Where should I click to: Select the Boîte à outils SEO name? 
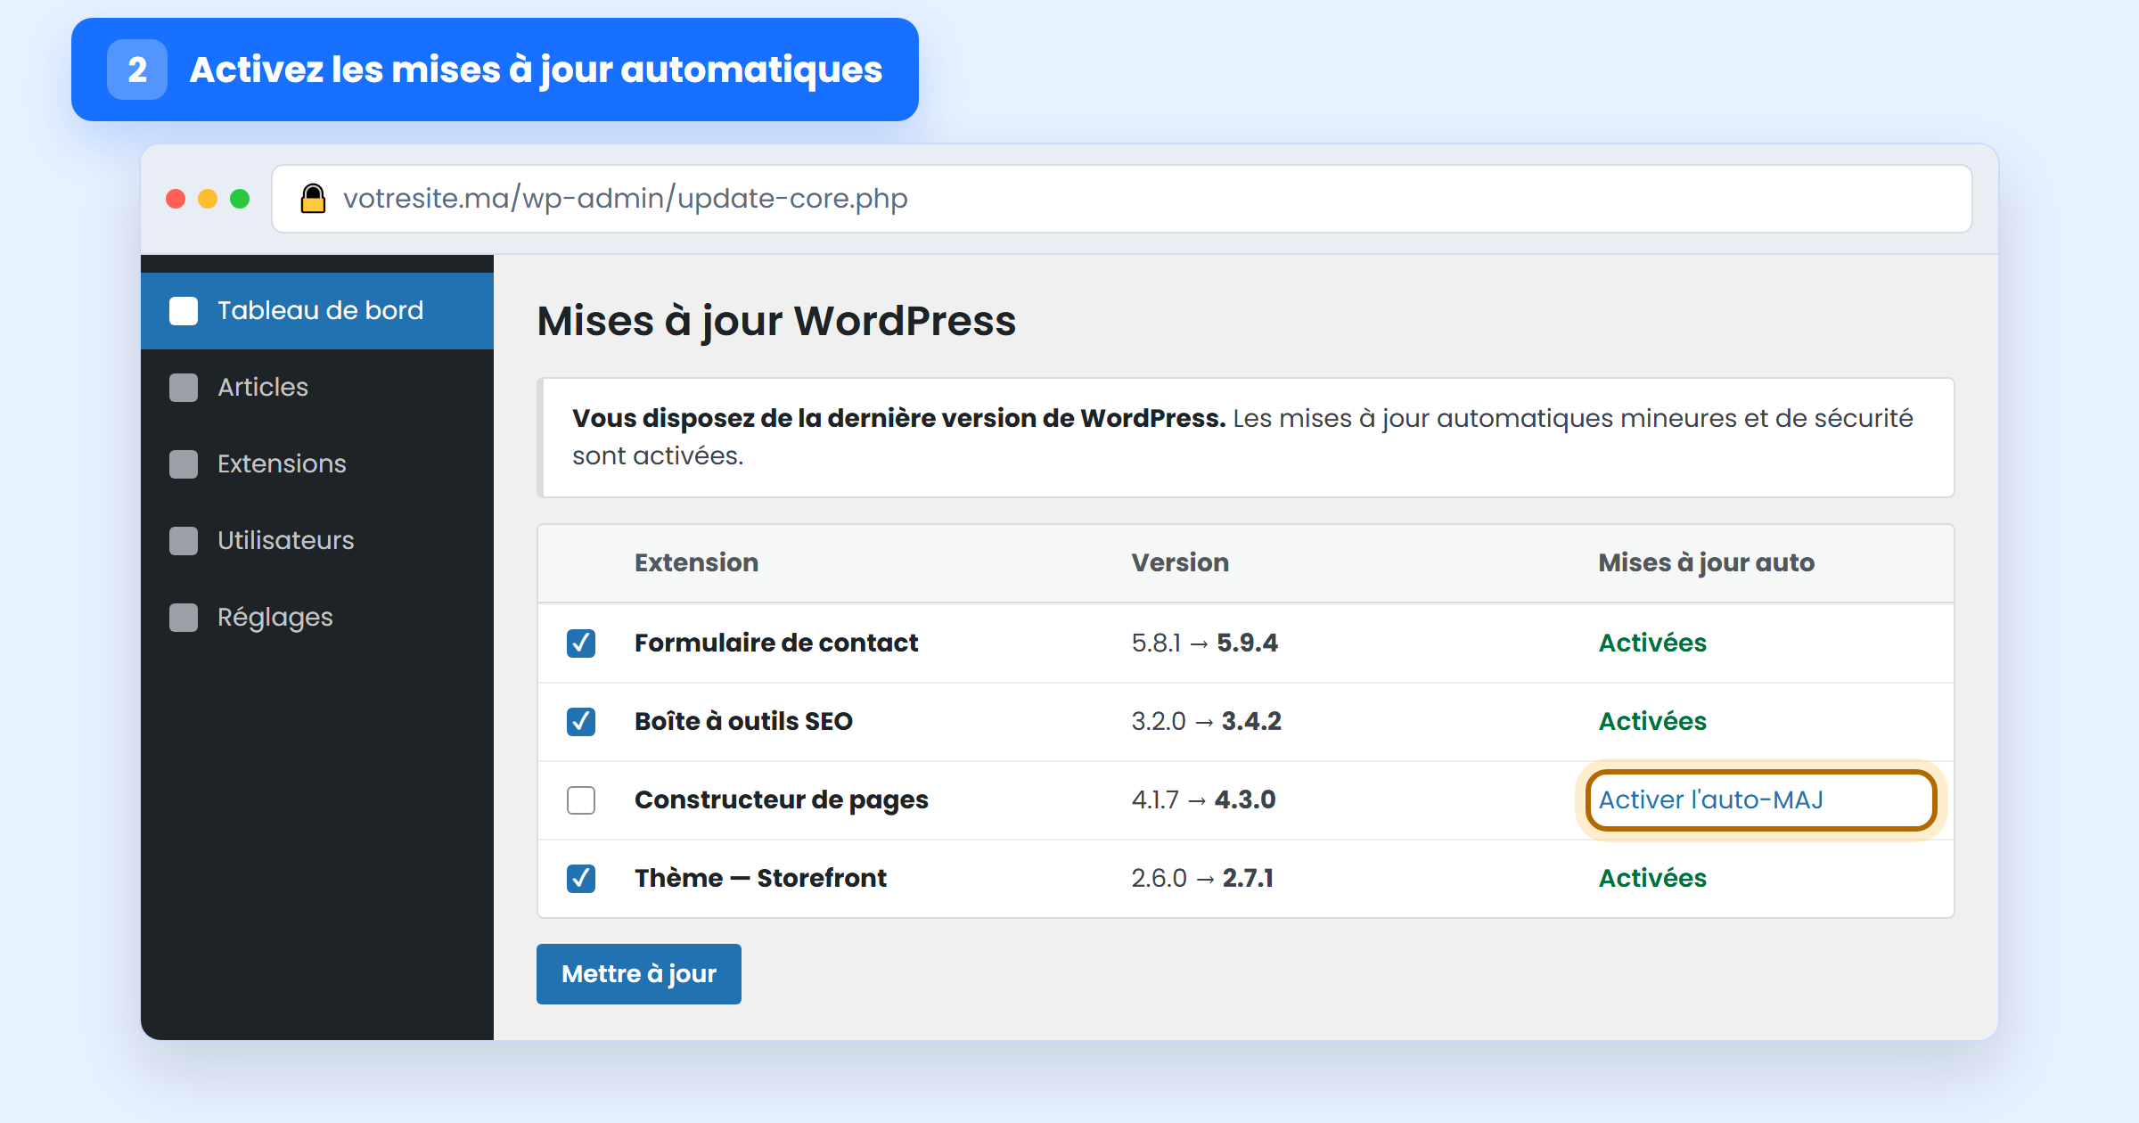click(743, 722)
